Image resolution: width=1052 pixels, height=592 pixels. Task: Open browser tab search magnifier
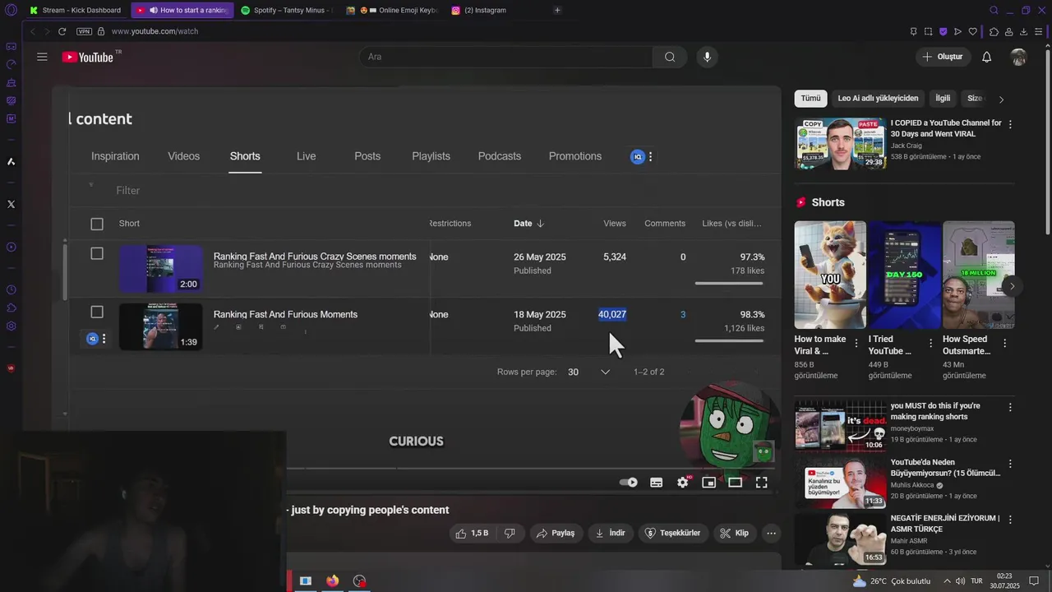pyautogui.click(x=994, y=10)
